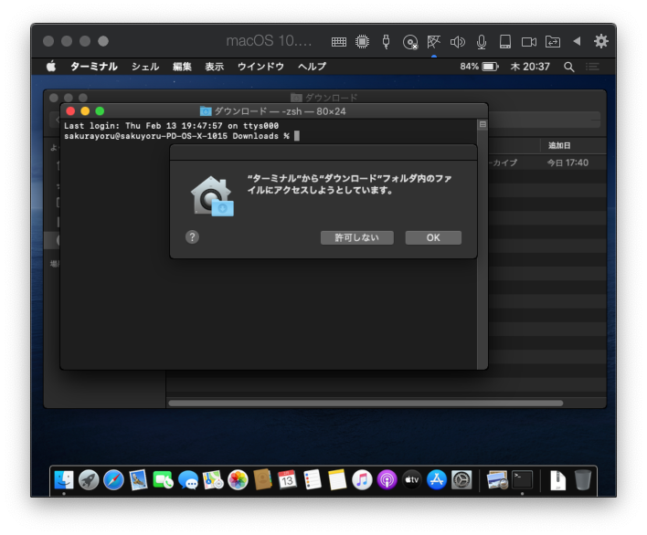The image size is (647, 535).
Task: Open VM settings gear icon
Action: (x=600, y=41)
